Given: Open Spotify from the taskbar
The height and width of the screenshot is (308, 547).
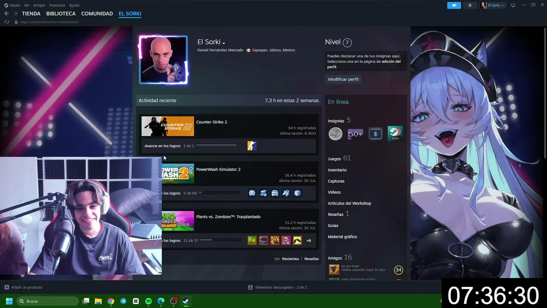Looking at the screenshot, I should [148, 301].
